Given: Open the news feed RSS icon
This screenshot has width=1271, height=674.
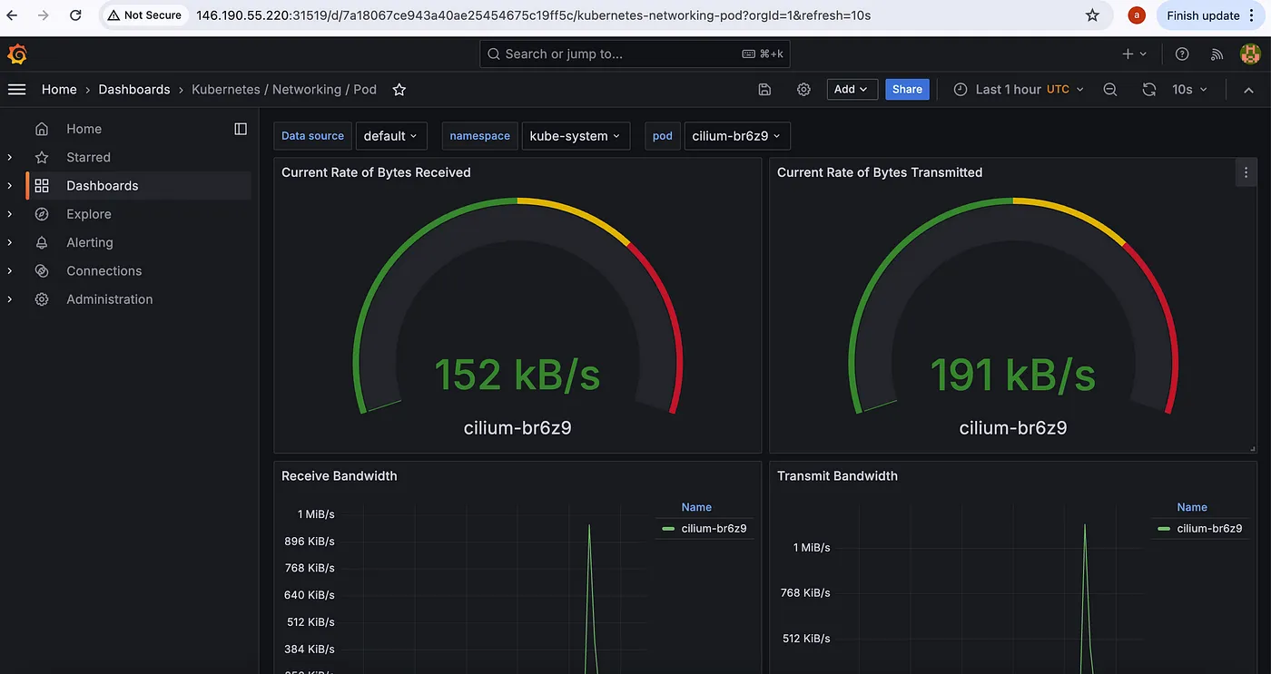Looking at the screenshot, I should [1217, 54].
